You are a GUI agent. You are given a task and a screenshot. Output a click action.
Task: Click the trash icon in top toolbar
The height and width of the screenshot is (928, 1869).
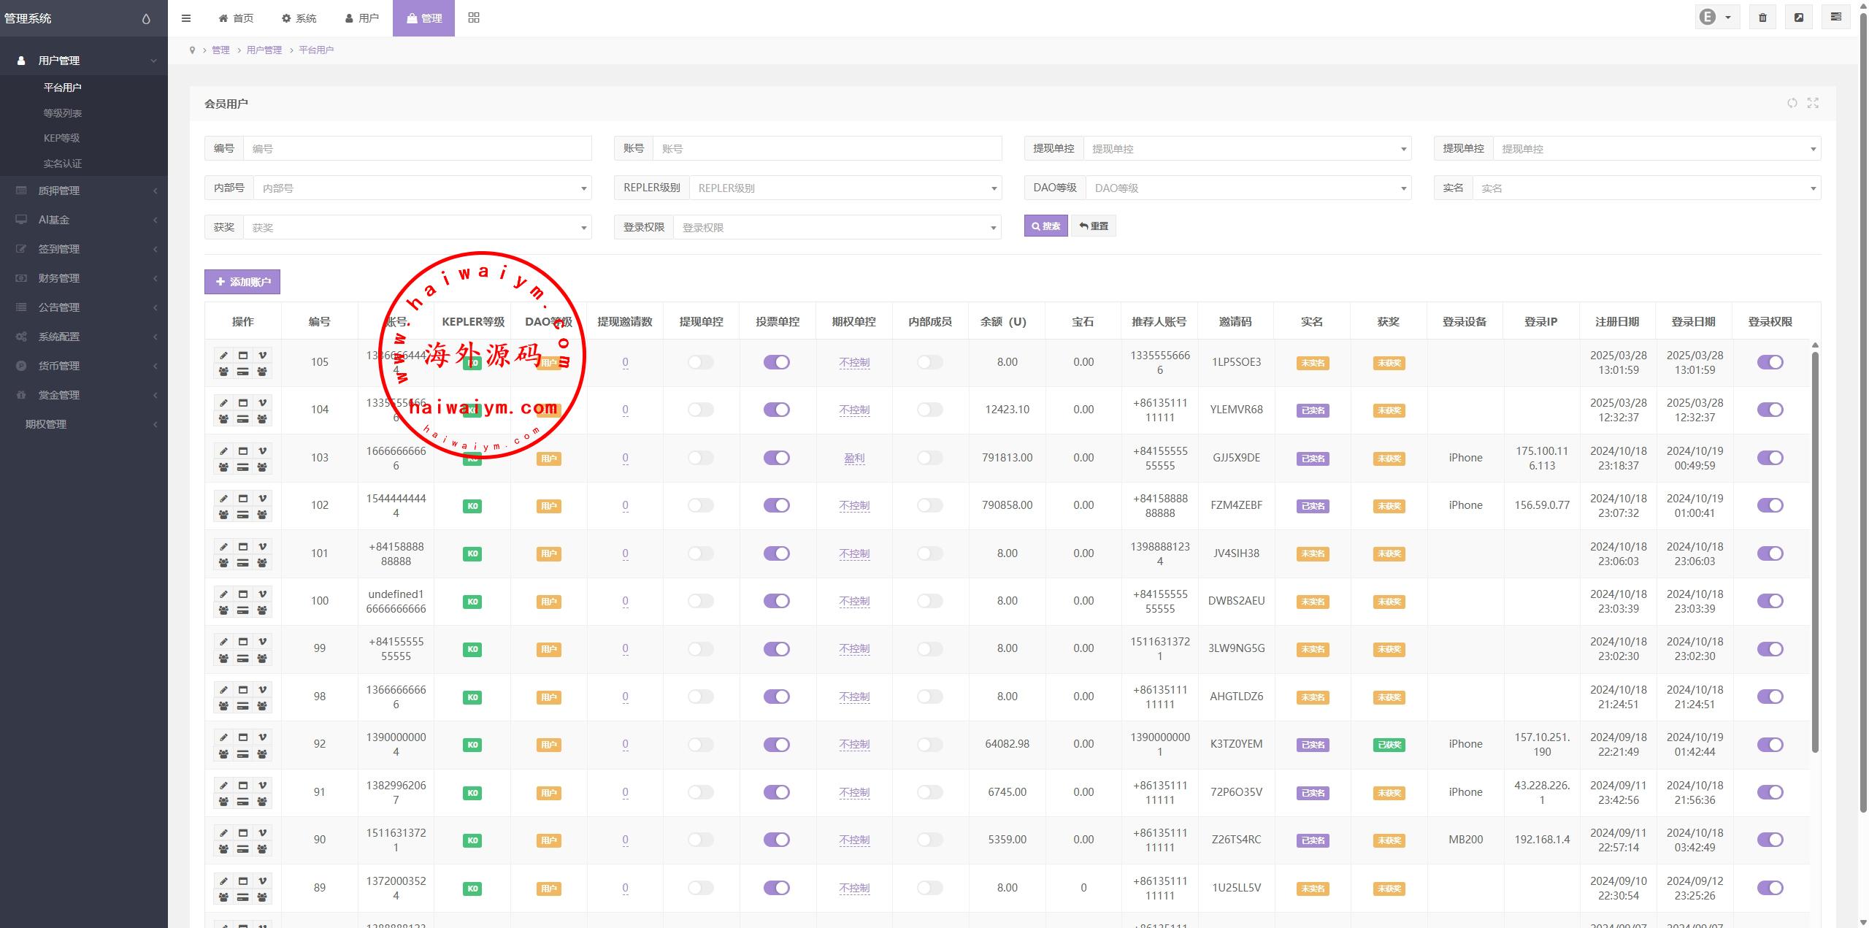click(1762, 18)
